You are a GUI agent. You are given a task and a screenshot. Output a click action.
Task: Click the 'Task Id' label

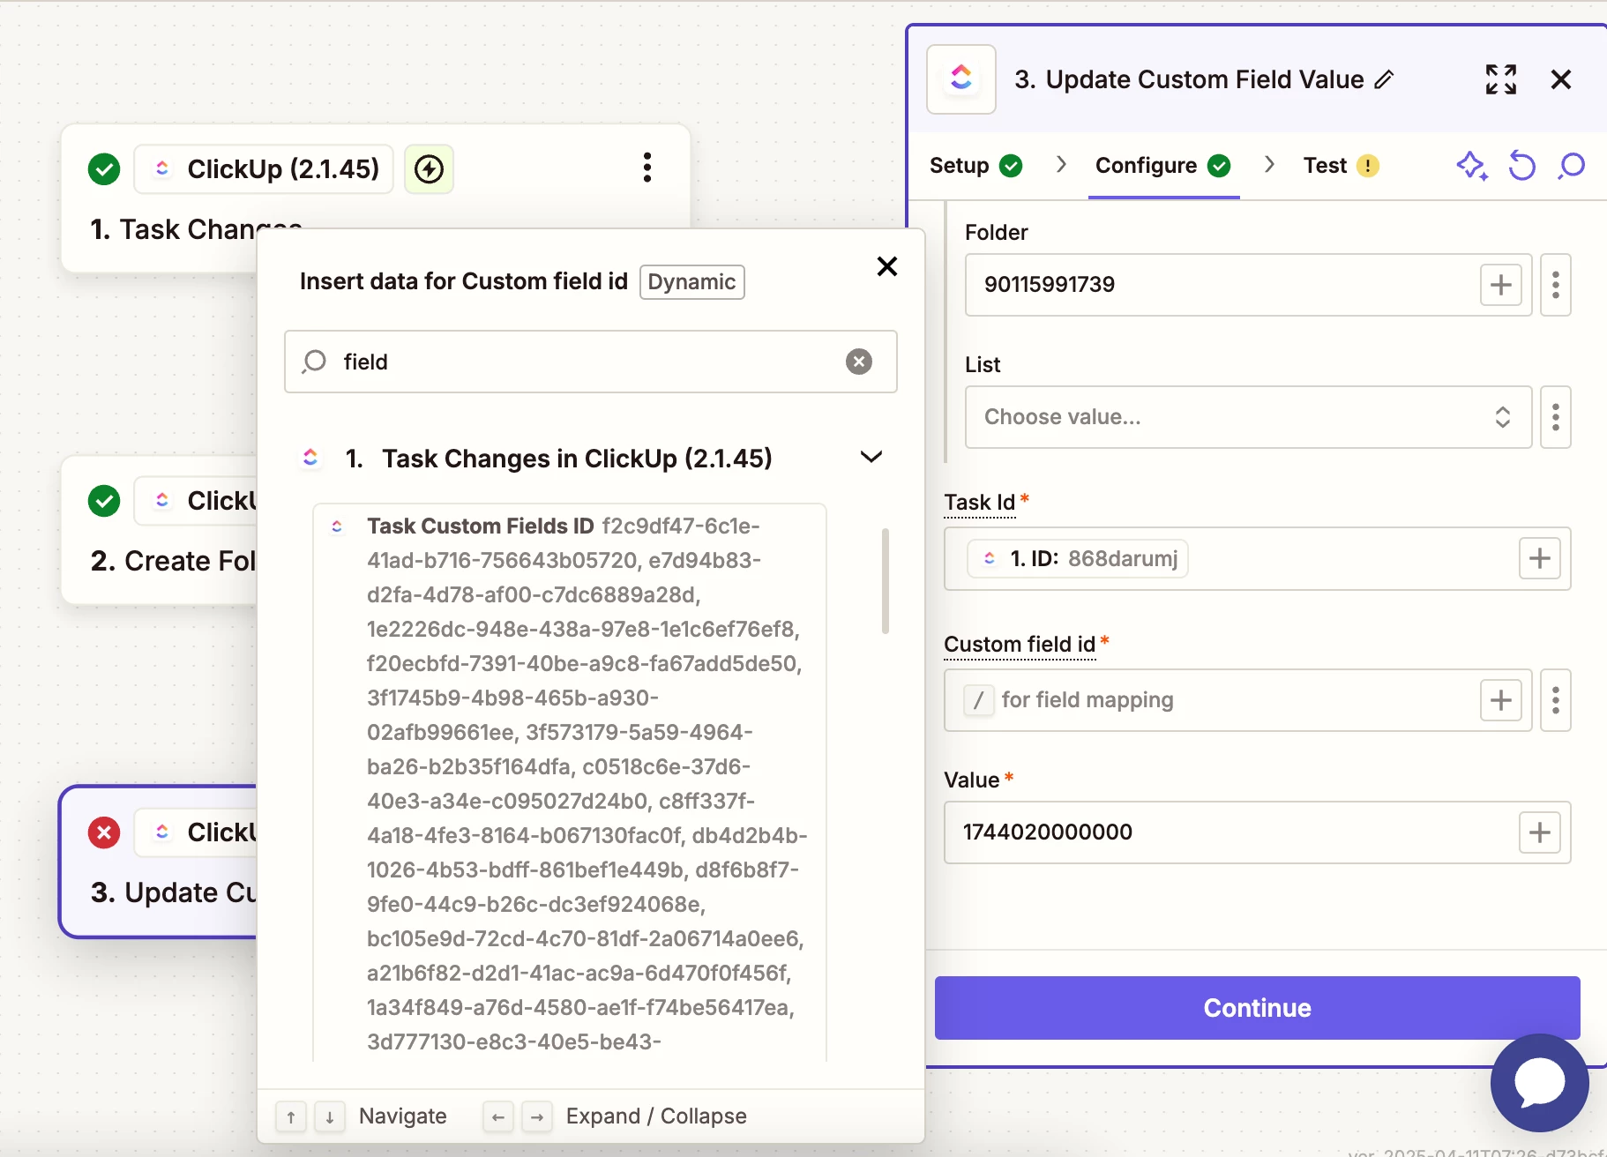click(980, 503)
